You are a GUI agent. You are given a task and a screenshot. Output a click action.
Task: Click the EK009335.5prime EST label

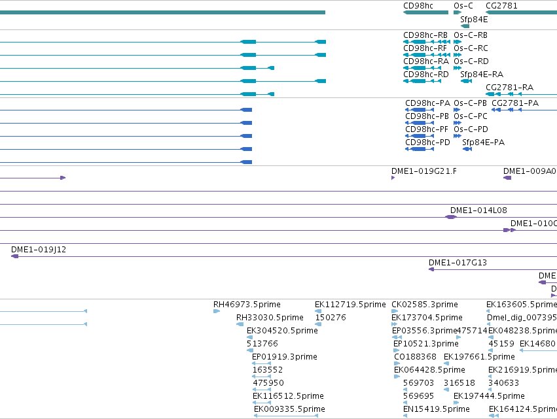(x=289, y=409)
